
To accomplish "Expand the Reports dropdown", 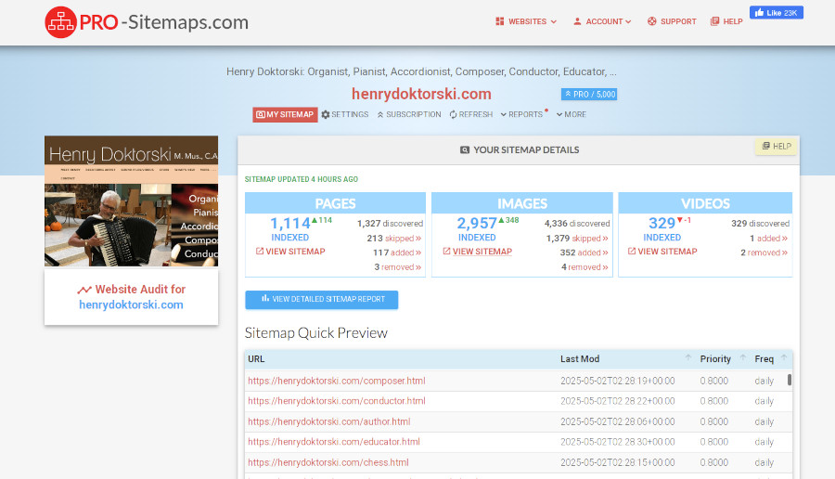I will point(521,115).
